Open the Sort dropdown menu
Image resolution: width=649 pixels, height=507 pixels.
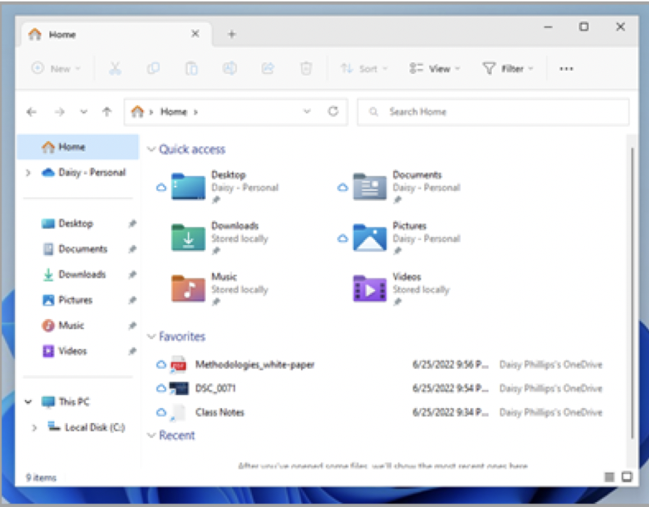click(364, 68)
